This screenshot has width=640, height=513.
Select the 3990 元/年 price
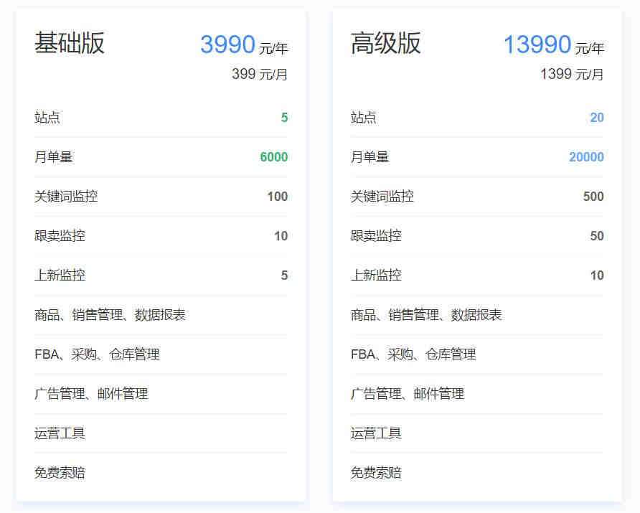[244, 44]
